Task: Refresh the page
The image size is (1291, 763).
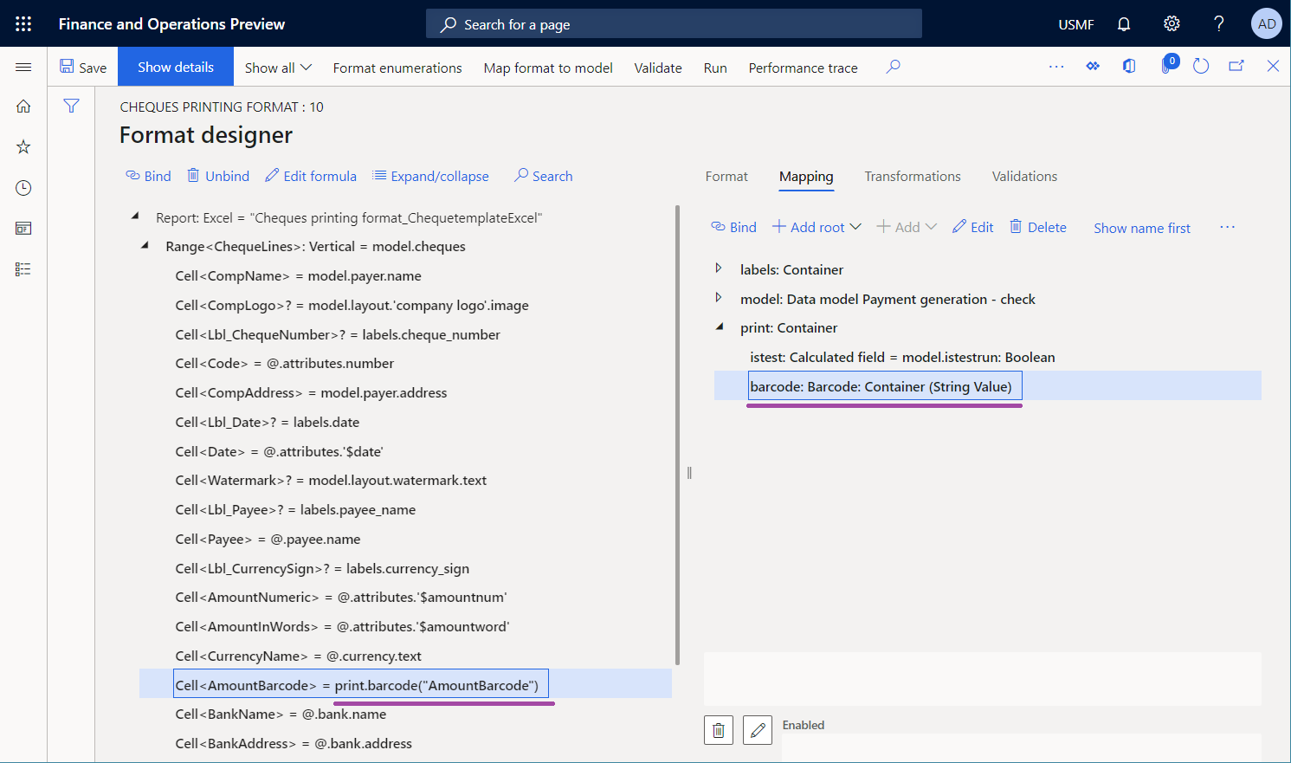Action: point(1201,67)
